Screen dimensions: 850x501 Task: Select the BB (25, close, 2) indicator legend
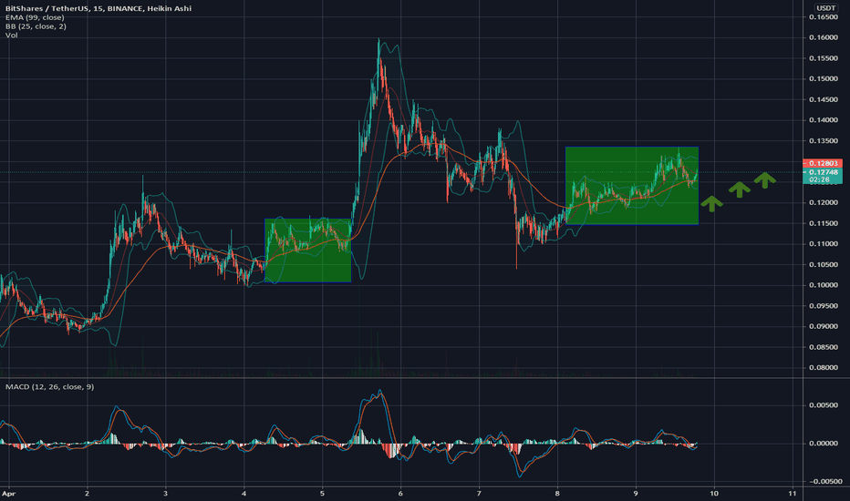point(36,26)
